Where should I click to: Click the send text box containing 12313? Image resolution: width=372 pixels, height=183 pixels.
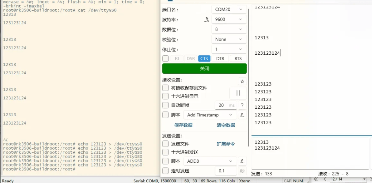tap(310, 153)
